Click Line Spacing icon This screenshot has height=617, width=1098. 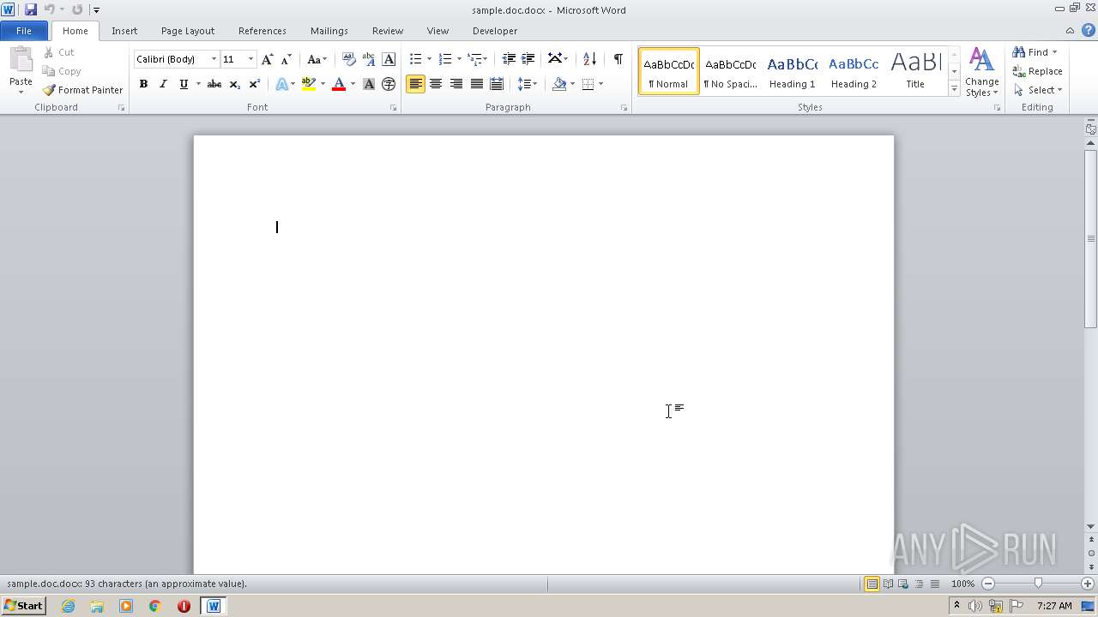[523, 84]
